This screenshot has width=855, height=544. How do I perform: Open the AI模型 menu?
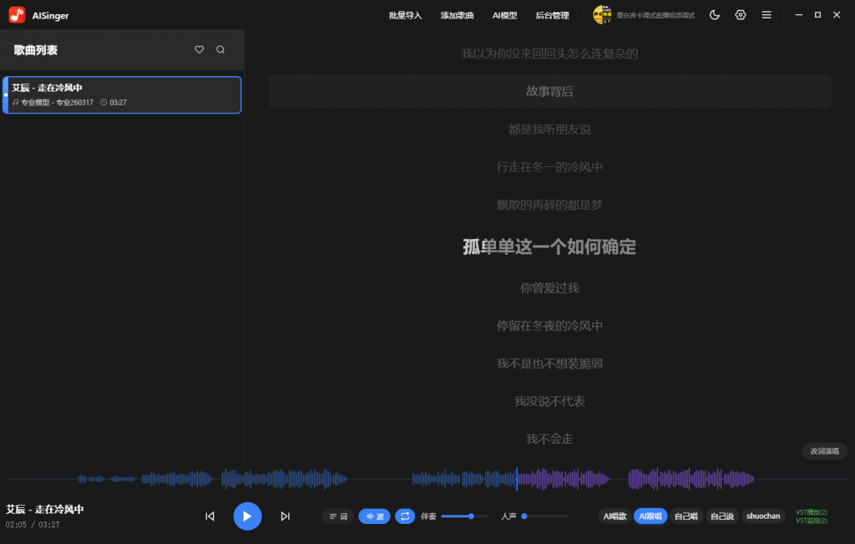(504, 15)
